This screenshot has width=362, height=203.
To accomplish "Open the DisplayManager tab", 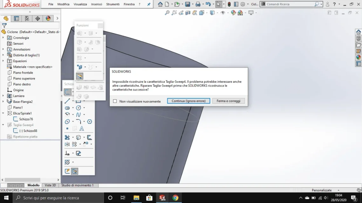I will point(48,18).
